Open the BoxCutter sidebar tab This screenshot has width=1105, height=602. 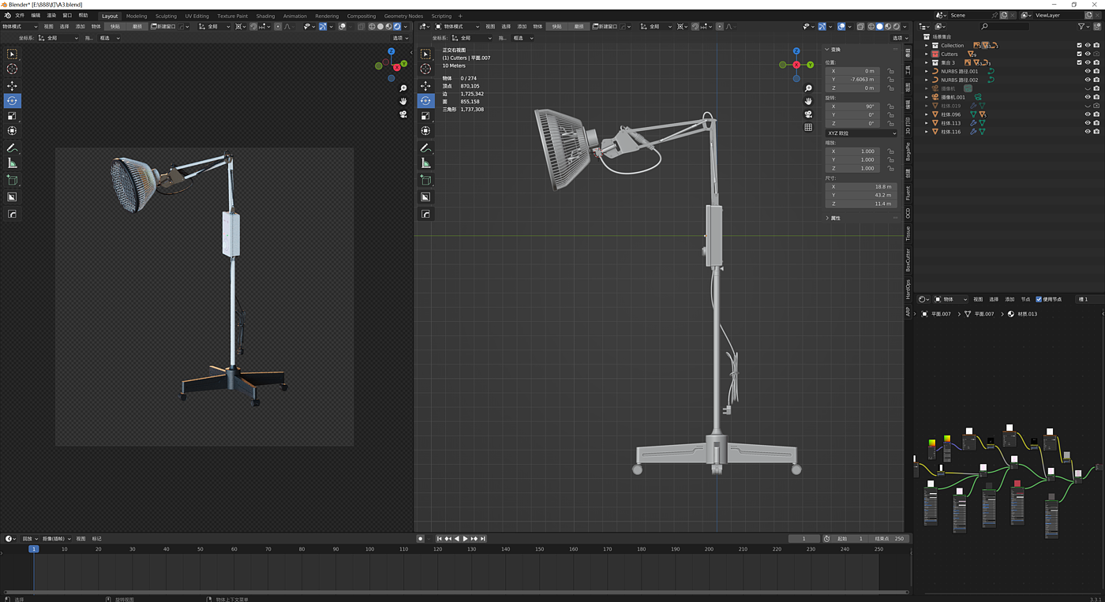point(908,260)
